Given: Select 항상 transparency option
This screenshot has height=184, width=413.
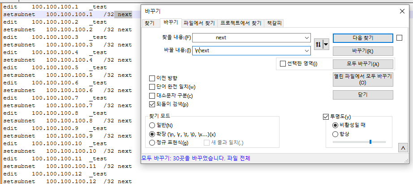Looking at the screenshot, I should point(336,134).
